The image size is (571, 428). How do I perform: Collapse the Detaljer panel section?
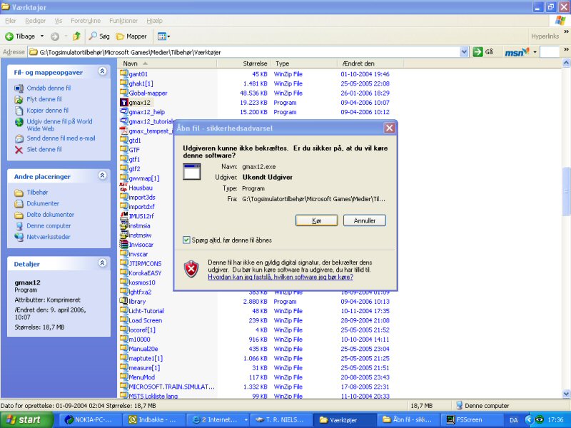click(x=102, y=263)
